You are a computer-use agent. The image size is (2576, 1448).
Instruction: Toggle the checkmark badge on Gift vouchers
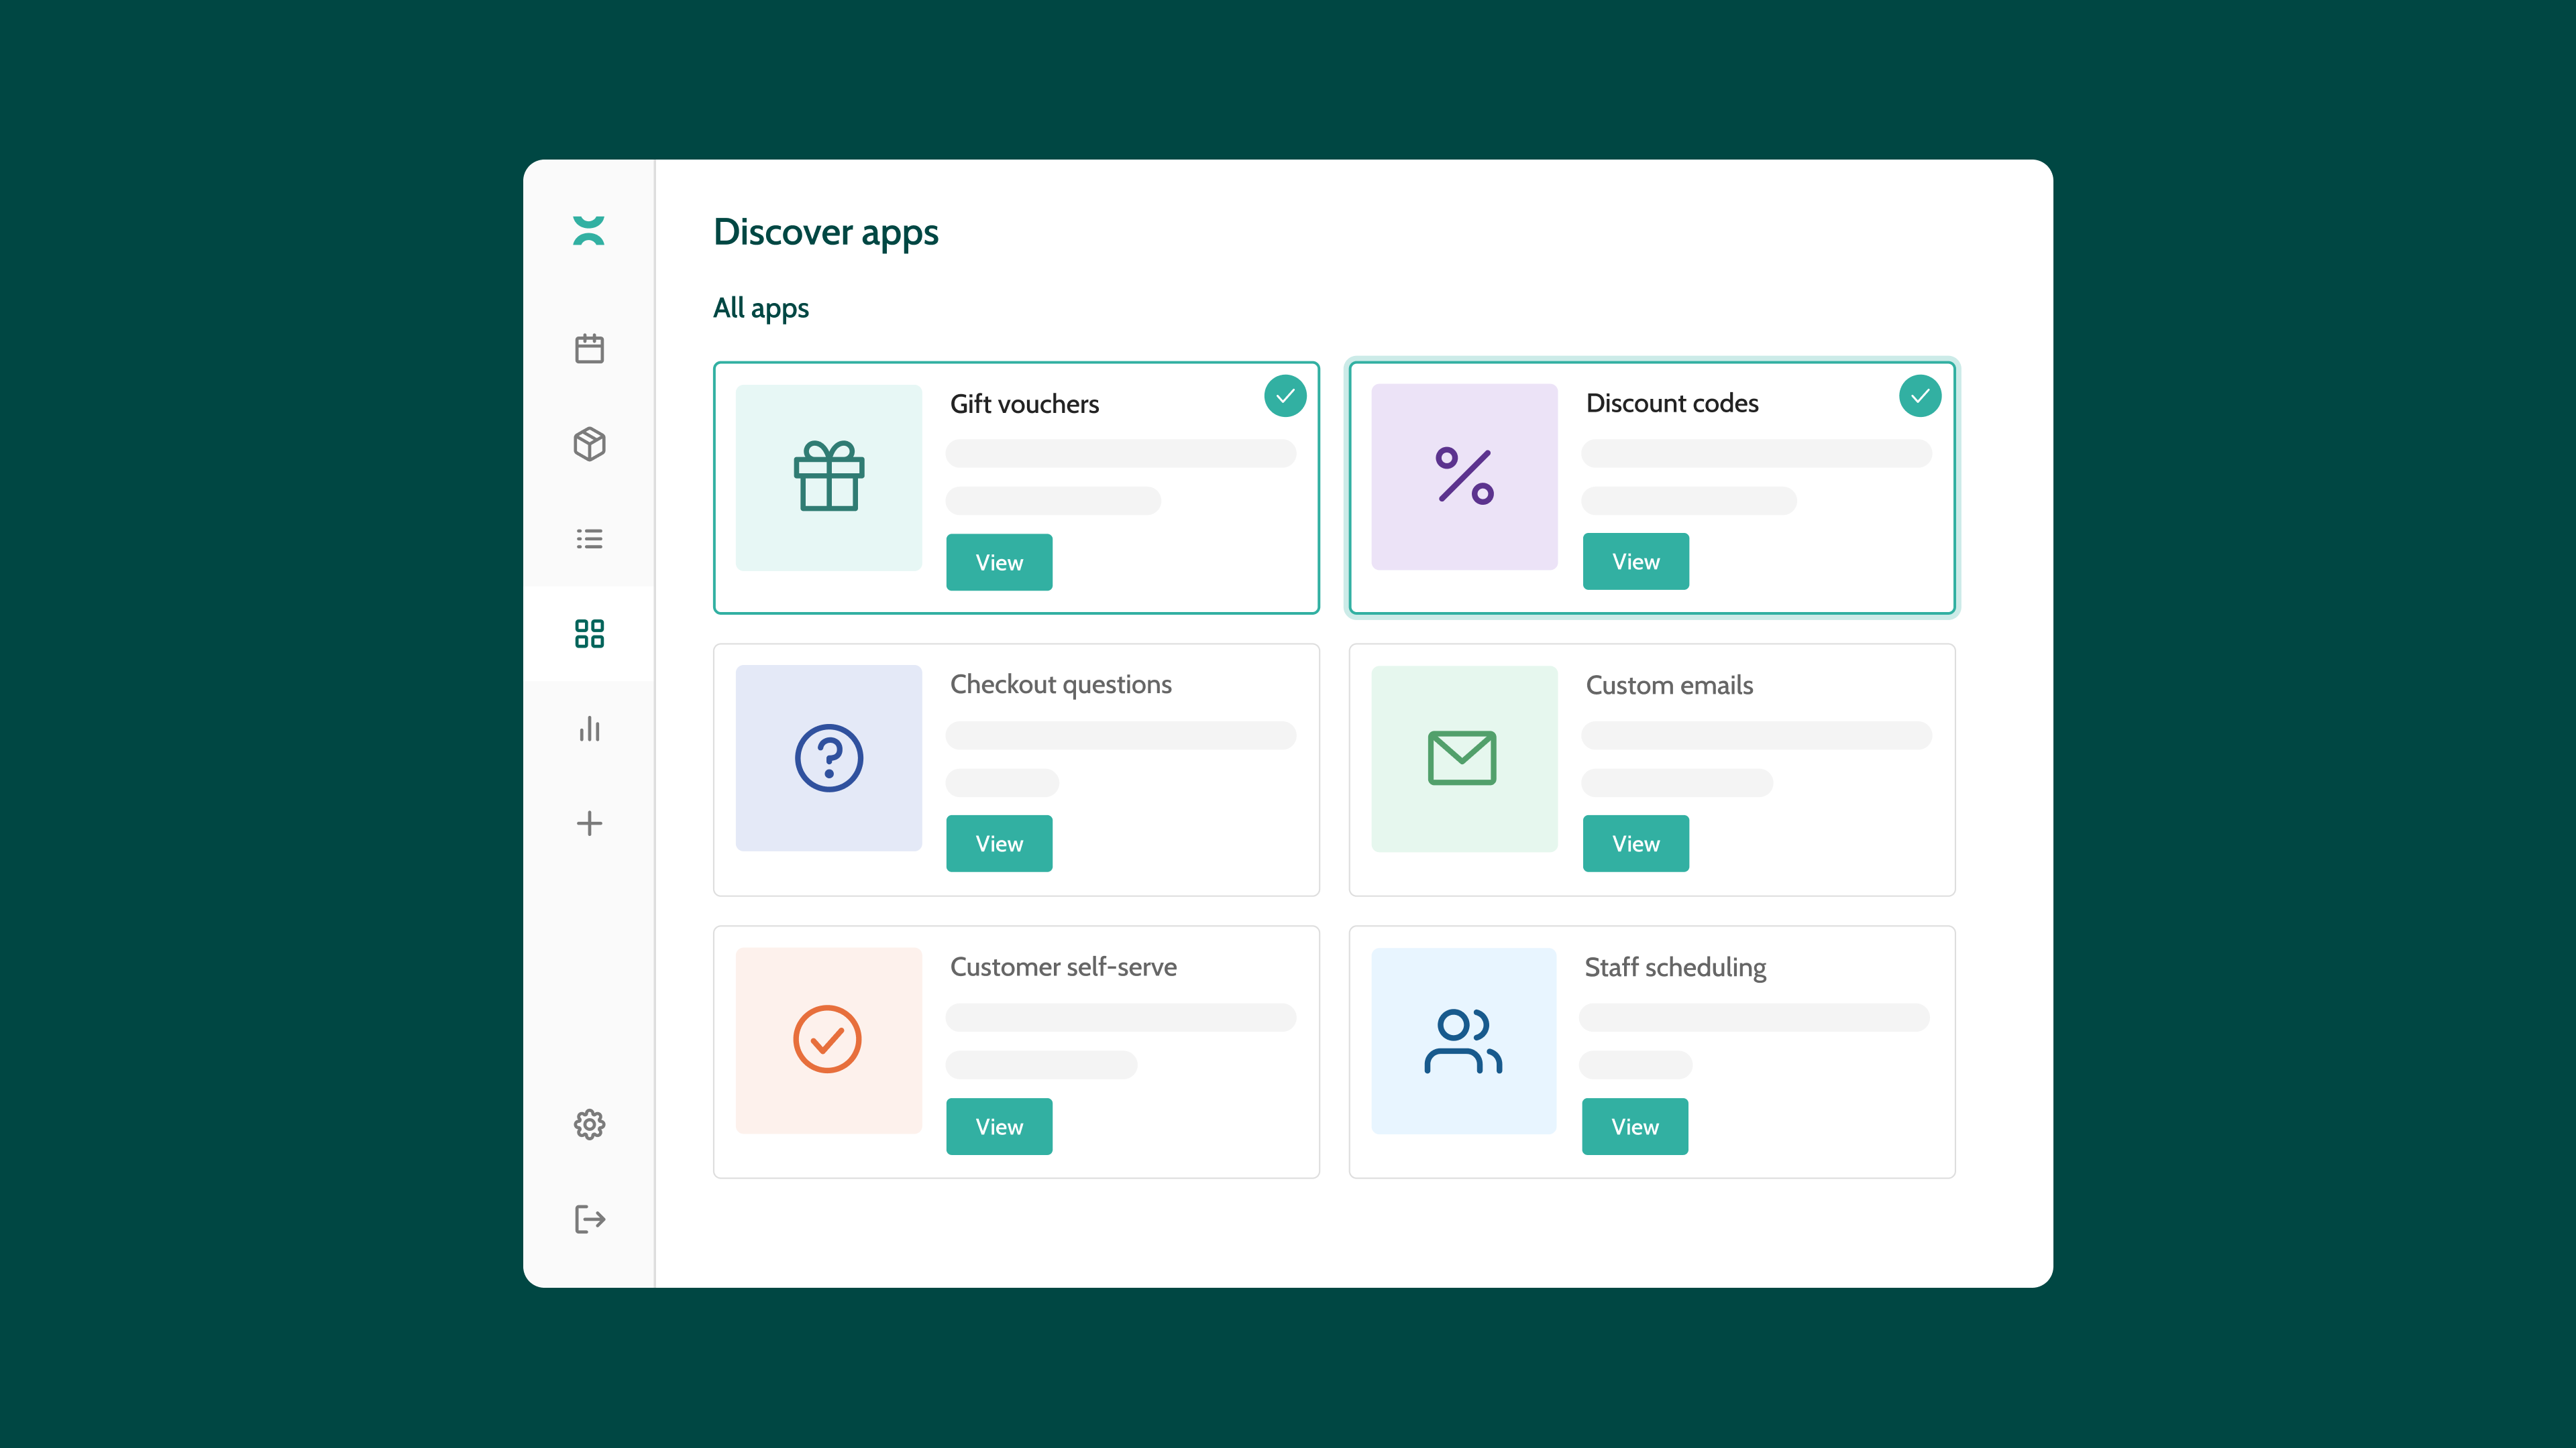pos(1285,396)
